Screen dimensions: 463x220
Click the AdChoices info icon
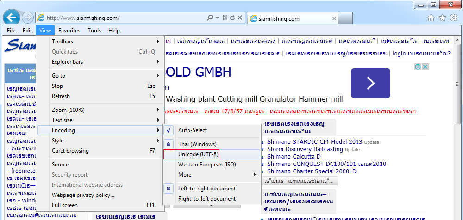[x=418, y=67]
